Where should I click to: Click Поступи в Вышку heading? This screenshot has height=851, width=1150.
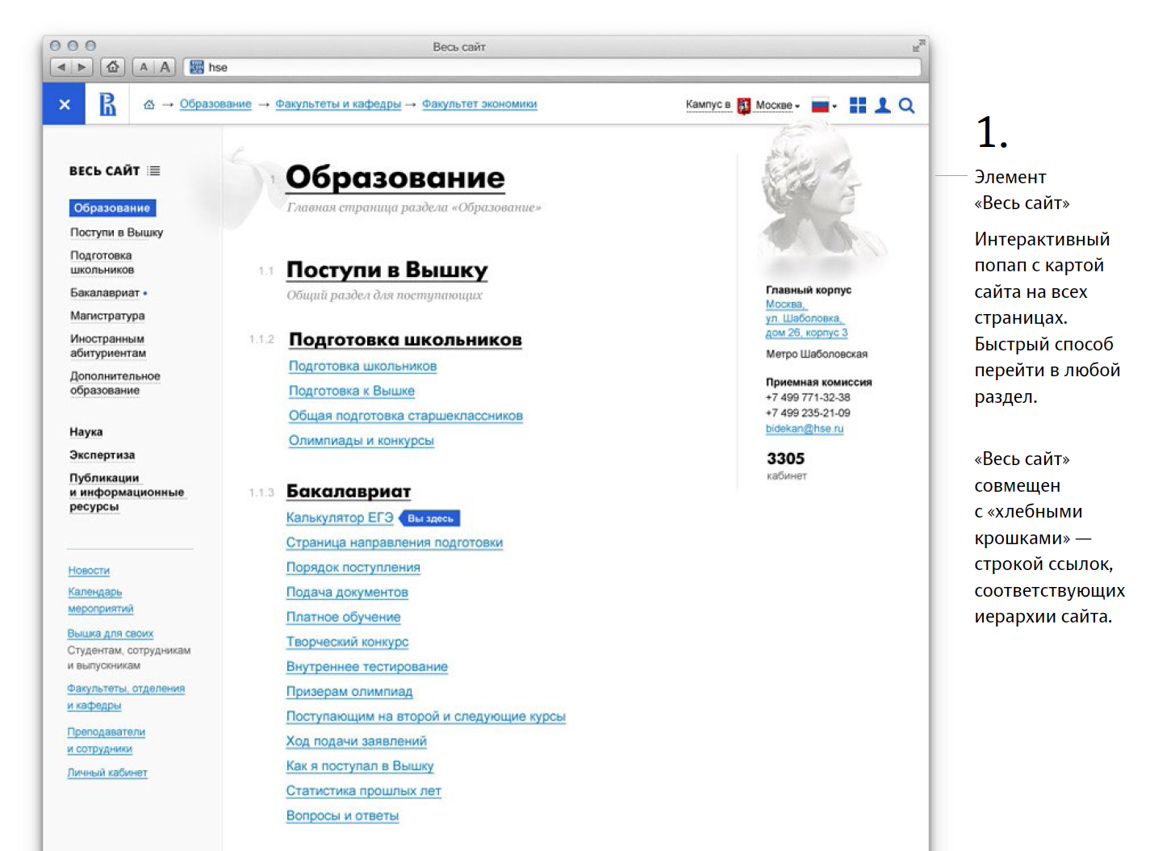click(387, 270)
